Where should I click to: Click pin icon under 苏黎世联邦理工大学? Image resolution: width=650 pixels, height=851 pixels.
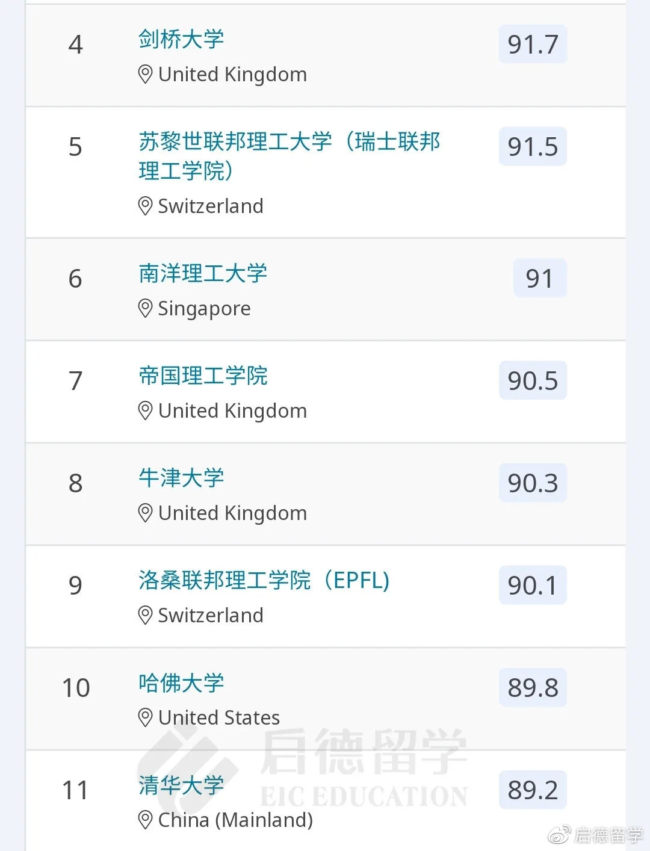(145, 206)
